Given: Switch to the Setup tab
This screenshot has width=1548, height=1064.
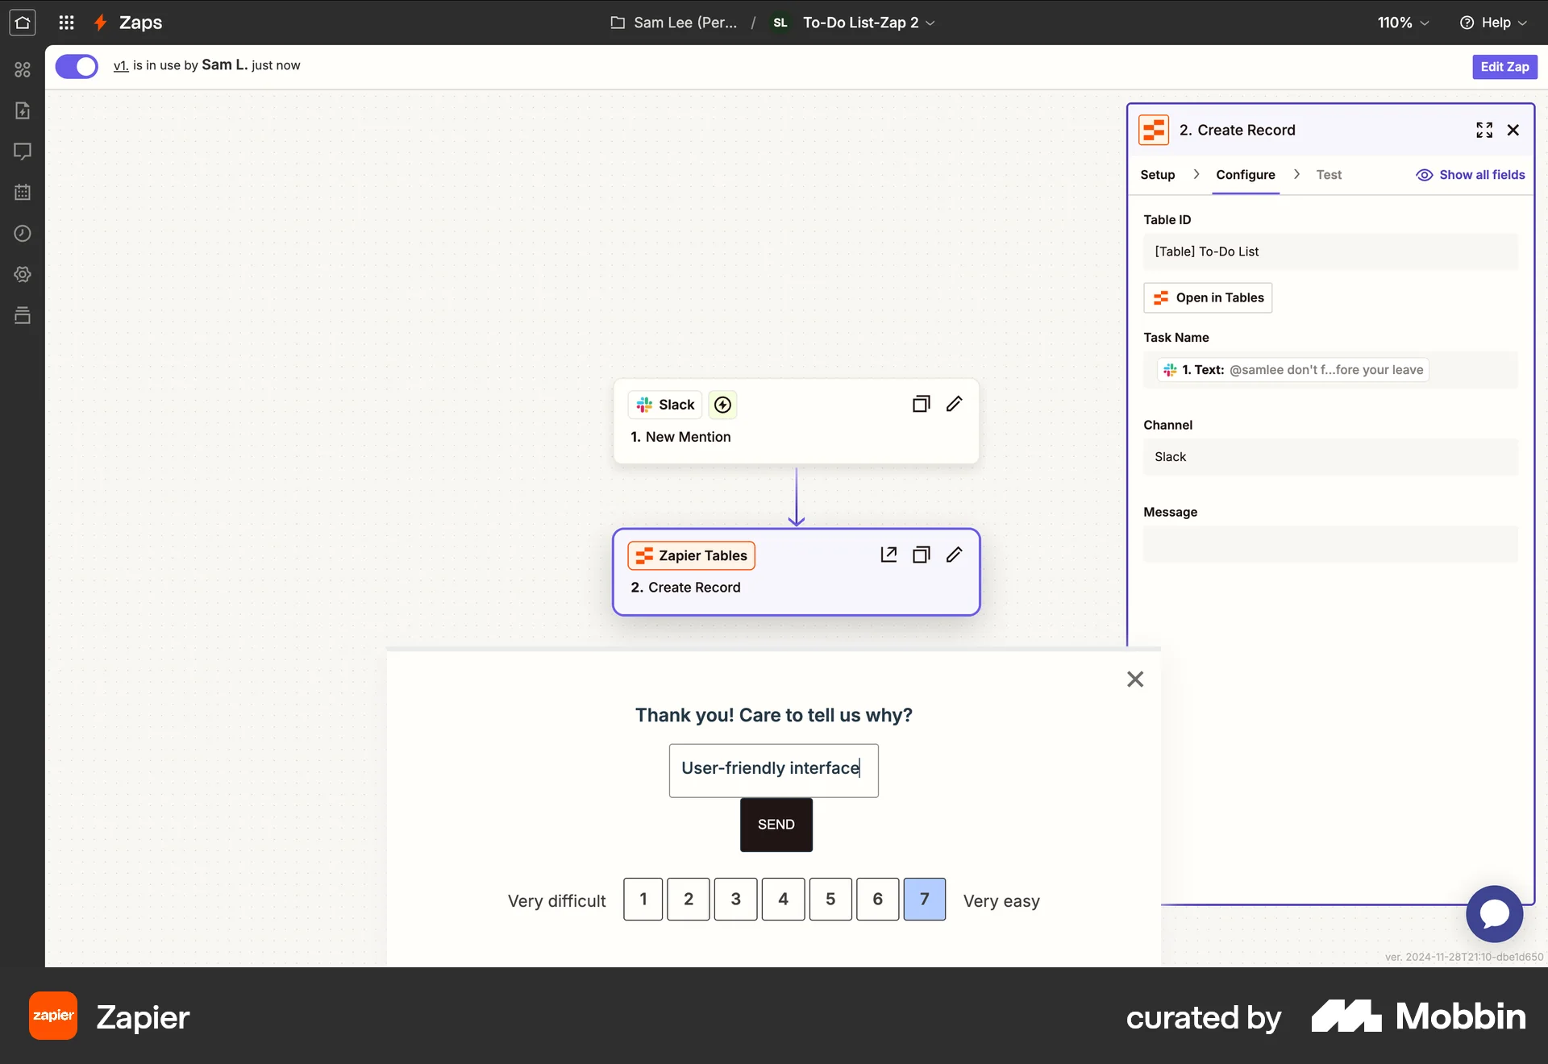Looking at the screenshot, I should 1157,174.
